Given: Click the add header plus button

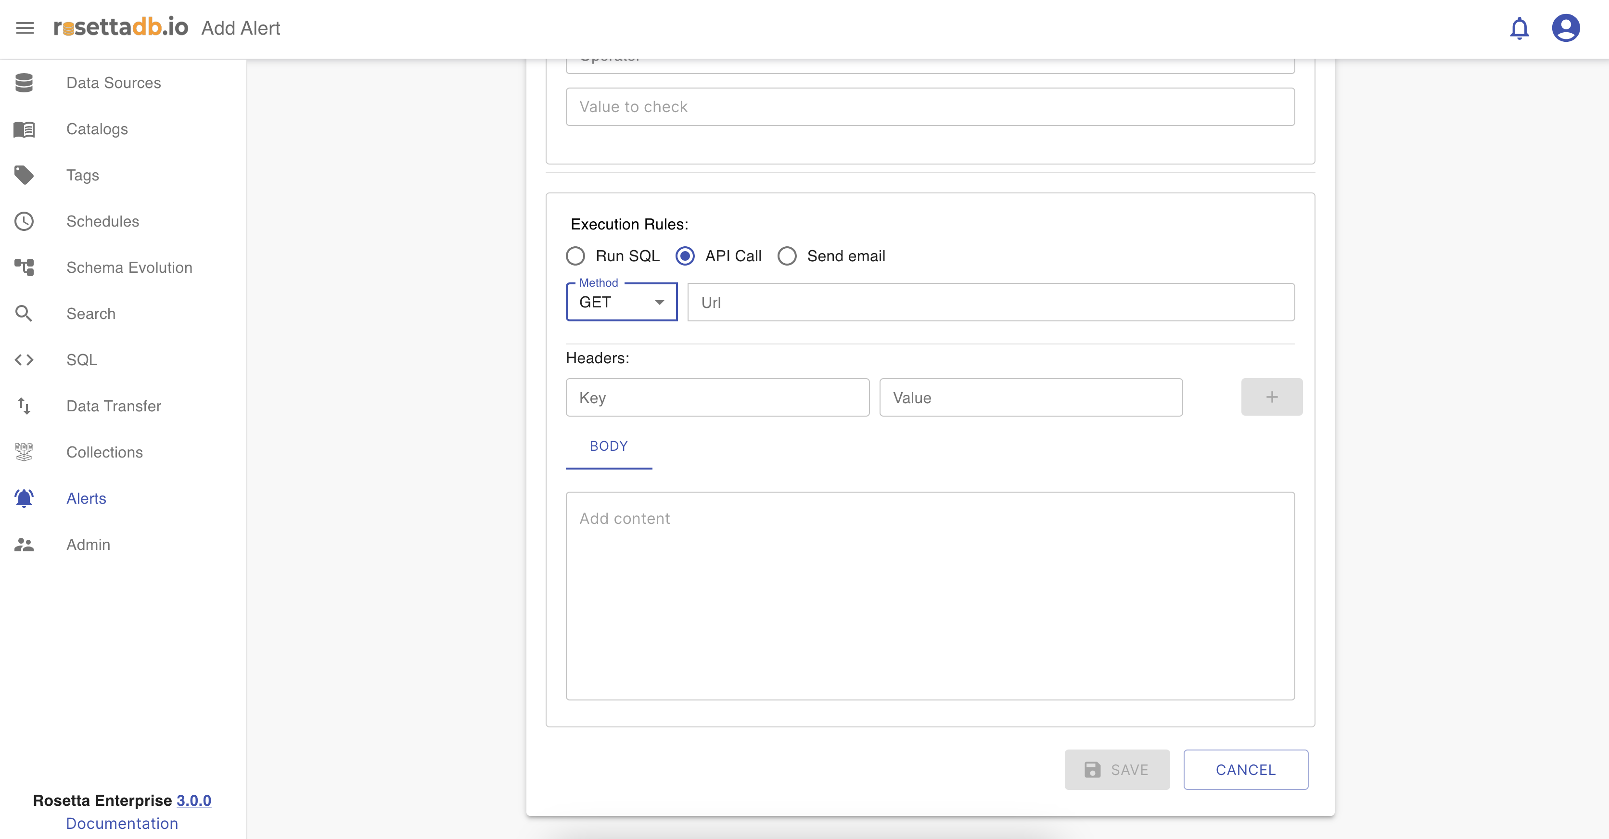Looking at the screenshot, I should 1271,397.
